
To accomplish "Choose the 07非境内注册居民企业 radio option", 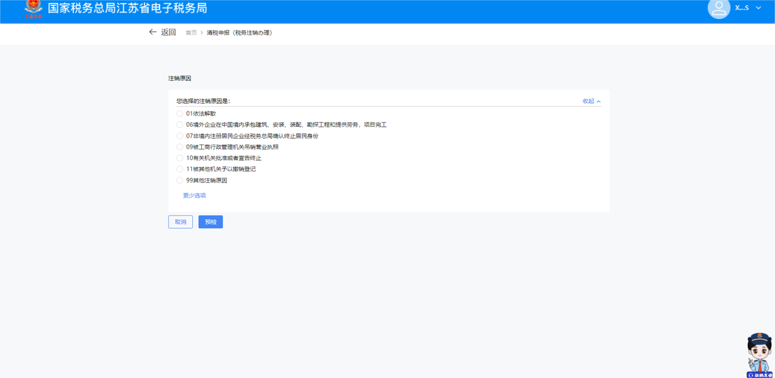I will pos(180,136).
